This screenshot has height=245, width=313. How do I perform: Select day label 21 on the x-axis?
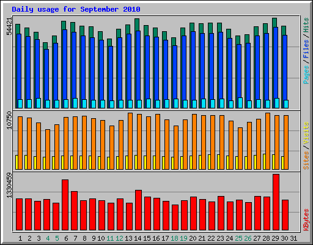tap(202, 238)
